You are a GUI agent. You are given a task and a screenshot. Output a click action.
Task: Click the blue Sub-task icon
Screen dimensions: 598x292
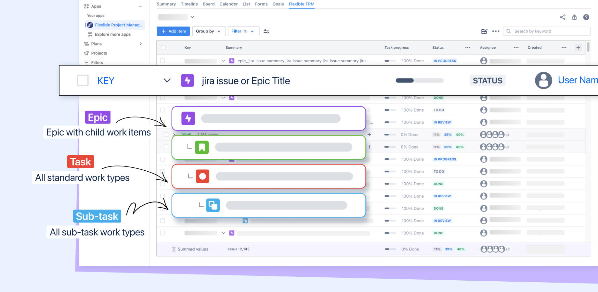coord(213,205)
